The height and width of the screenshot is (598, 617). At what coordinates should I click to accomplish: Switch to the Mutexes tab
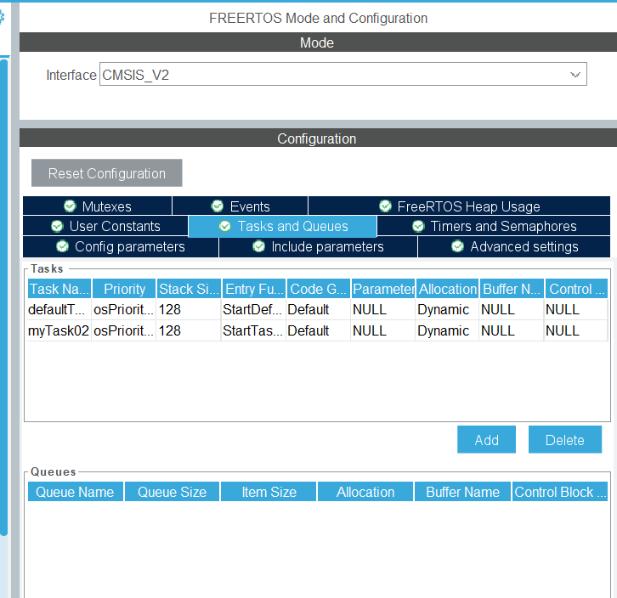[98, 206]
